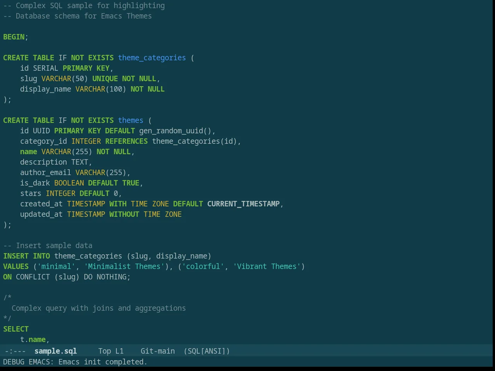
Task: Click the 'Top' buffer position indicator
Action: [x=104, y=351]
